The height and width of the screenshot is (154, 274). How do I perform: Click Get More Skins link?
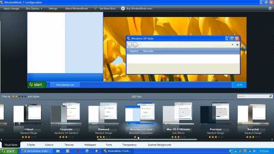click(107, 9)
